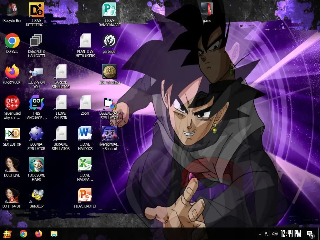Expand the hidden system tray icons arrow
This screenshot has width=320, height=240.
click(260, 234)
